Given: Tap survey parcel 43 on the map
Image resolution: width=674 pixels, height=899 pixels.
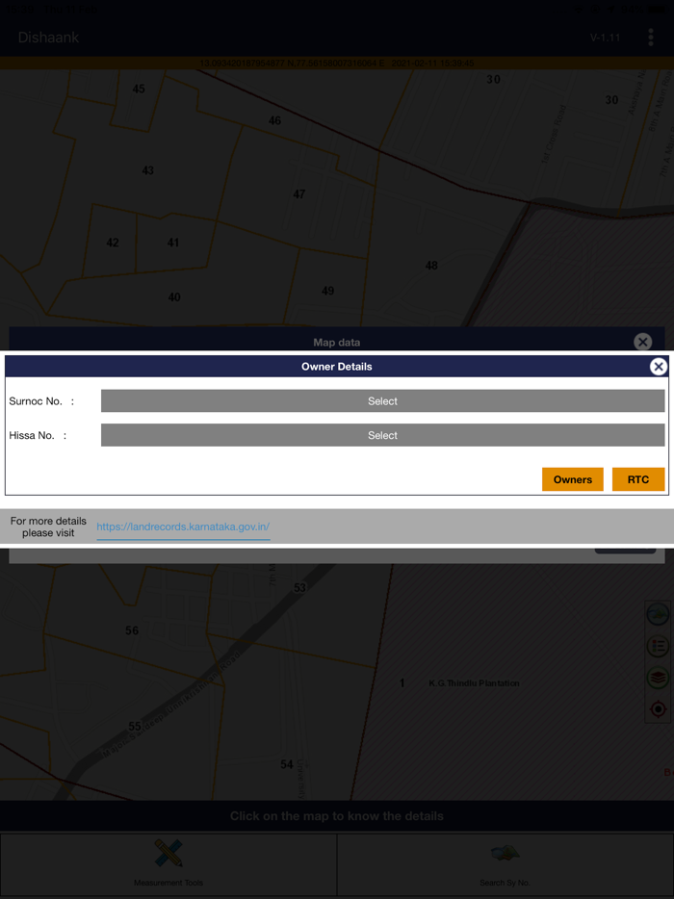Looking at the screenshot, I should pos(148,170).
